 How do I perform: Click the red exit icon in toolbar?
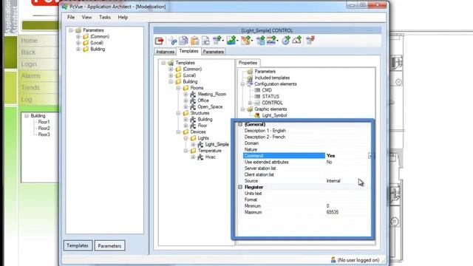pyautogui.click(x=160, y=41)
